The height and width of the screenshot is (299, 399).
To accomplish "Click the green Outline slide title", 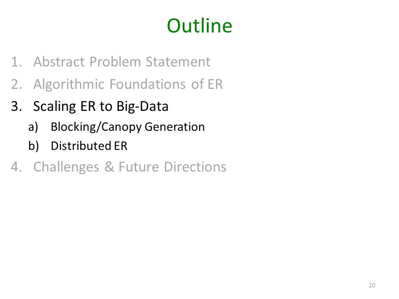I will click(199, 26).
